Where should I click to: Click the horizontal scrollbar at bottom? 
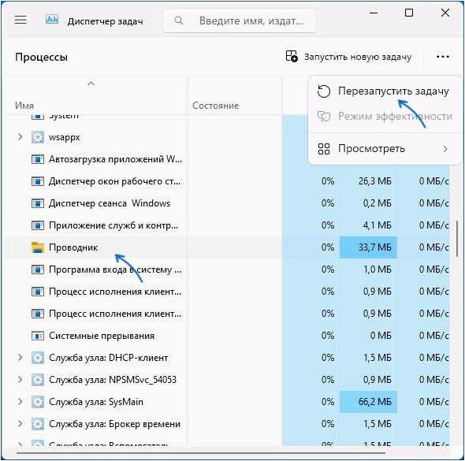[x=201, y=453]
